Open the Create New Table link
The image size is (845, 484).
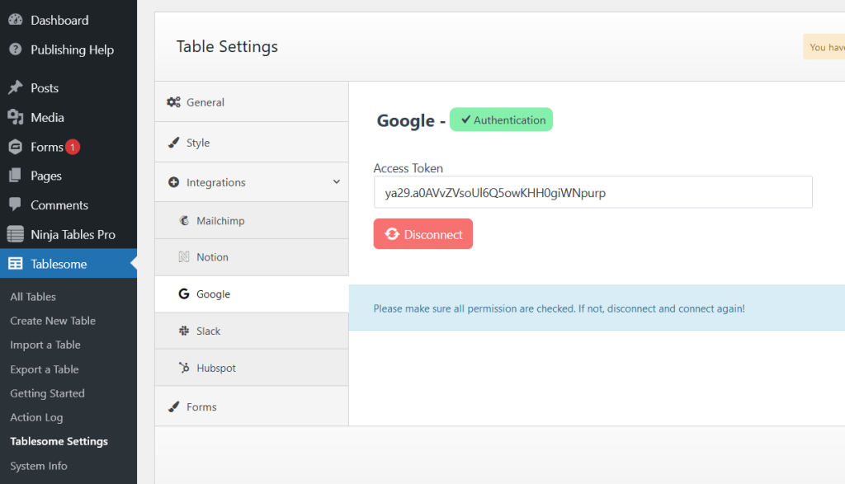point(54,320)
